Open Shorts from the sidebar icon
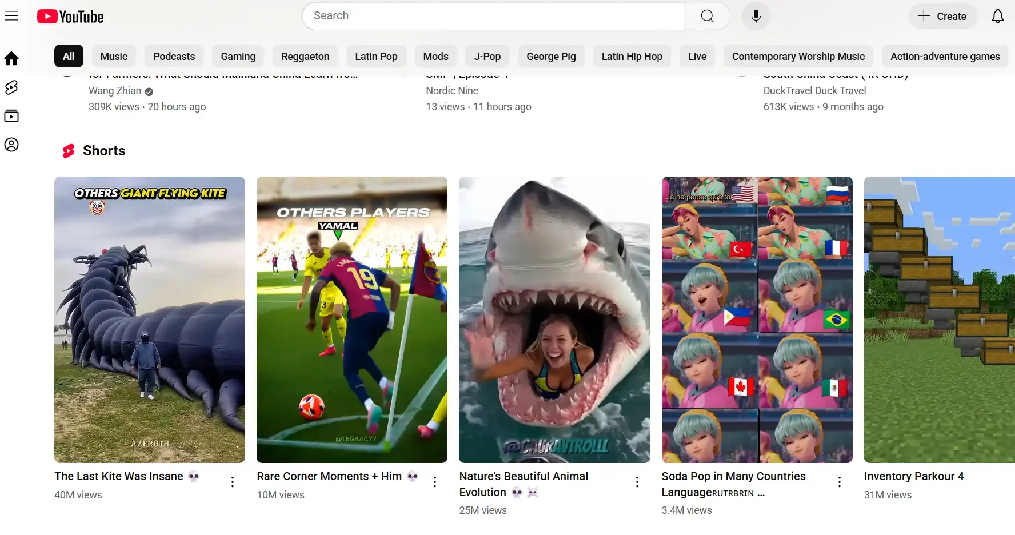Screen dimensions: 1015x535 [x=11, y=87]
